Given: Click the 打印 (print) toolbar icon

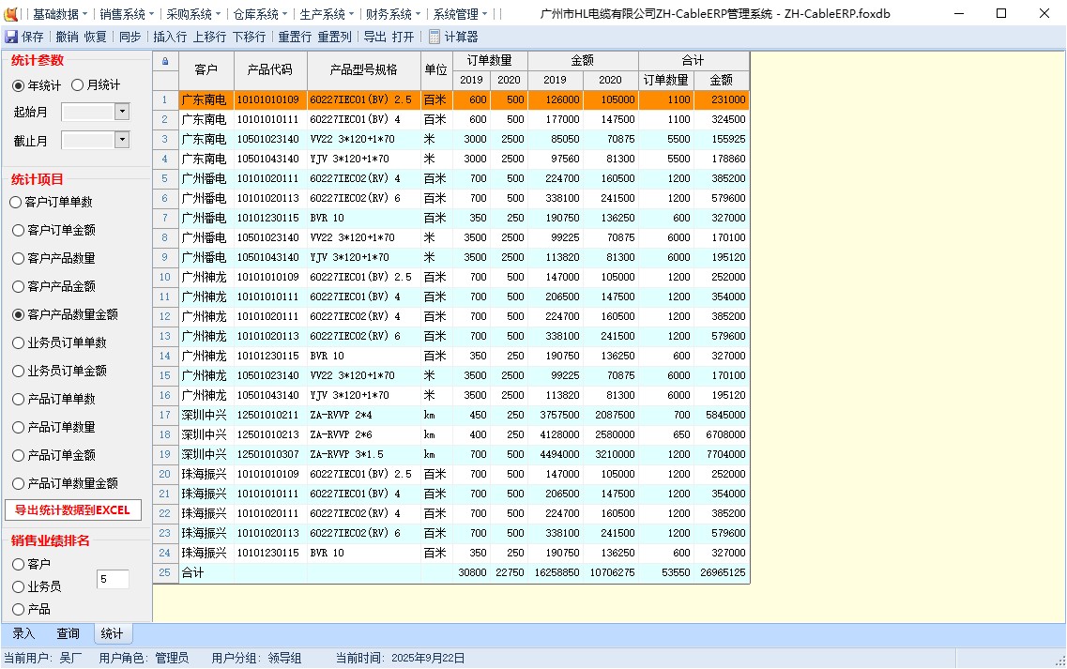Looking at the screenshot, I should 402,37.
